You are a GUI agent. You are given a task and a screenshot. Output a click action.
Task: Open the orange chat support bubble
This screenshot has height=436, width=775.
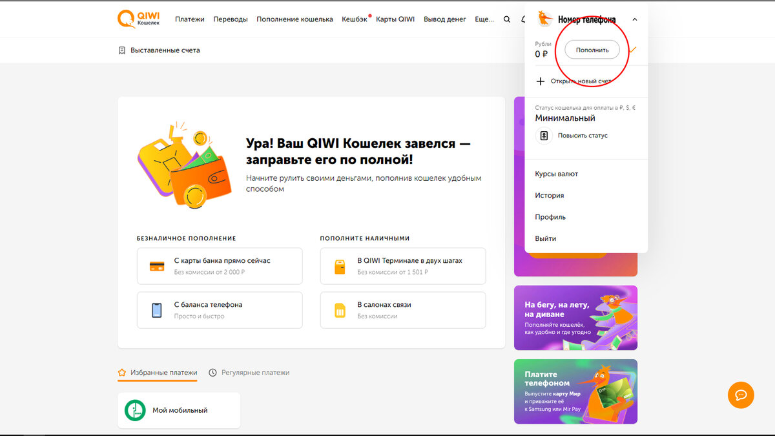point(741,395)
